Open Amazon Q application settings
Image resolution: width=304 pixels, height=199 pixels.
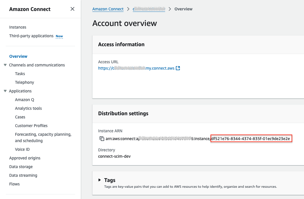click(25, 100)
